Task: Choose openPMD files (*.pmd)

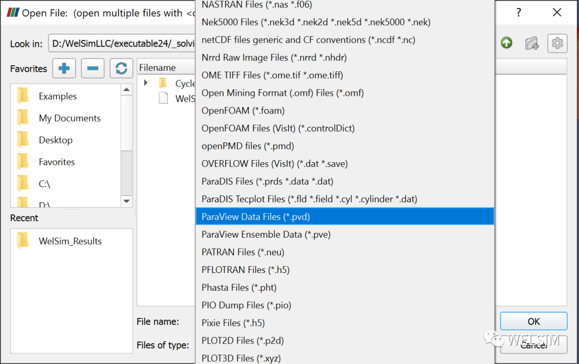Action: click(345, 146)
